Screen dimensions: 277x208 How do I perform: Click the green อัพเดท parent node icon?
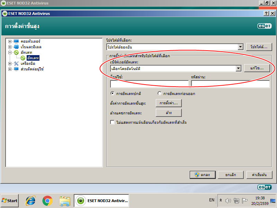16,52
